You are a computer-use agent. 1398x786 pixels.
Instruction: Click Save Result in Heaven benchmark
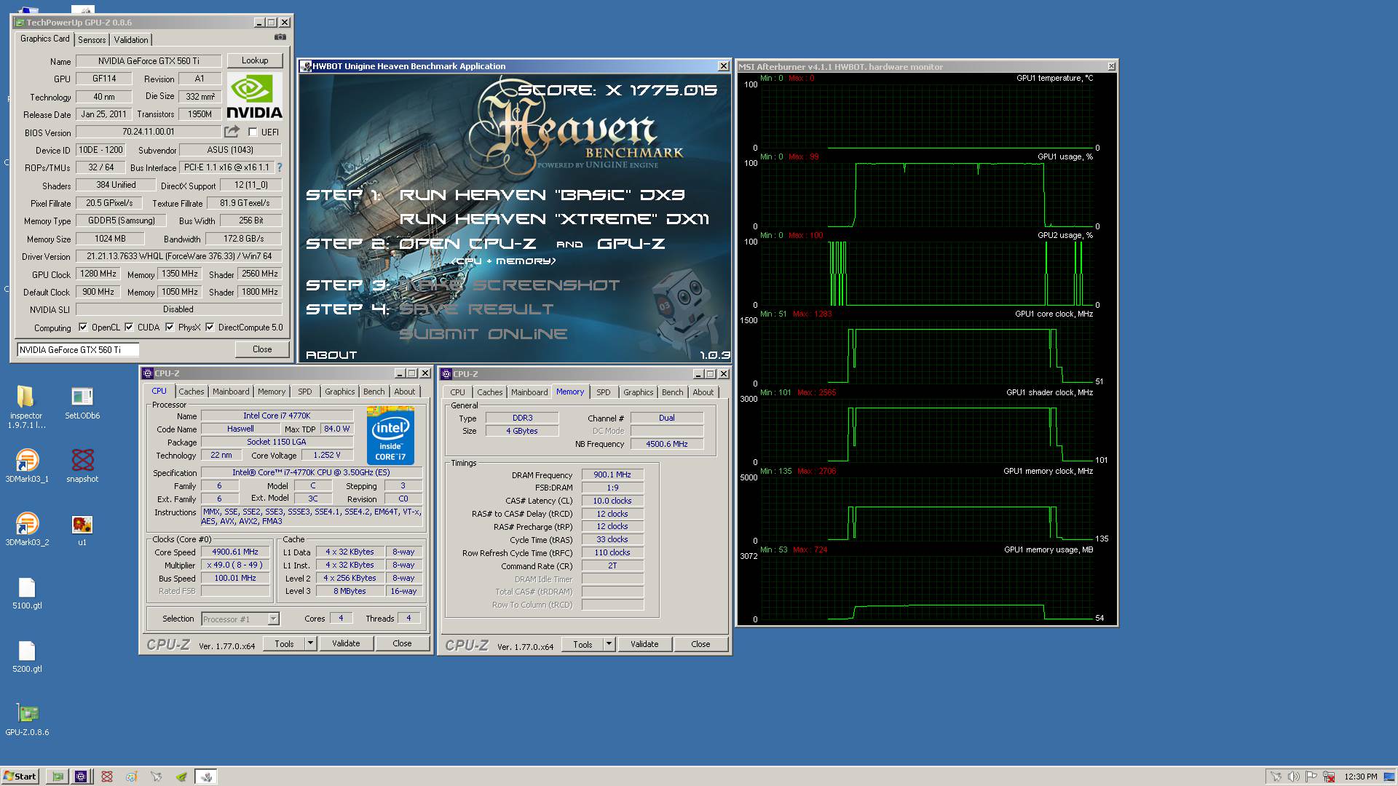point(476,309)
